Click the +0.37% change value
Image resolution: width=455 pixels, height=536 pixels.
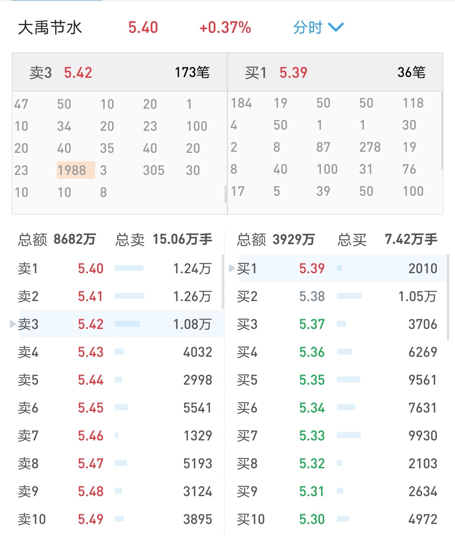[x=225, y=28]
